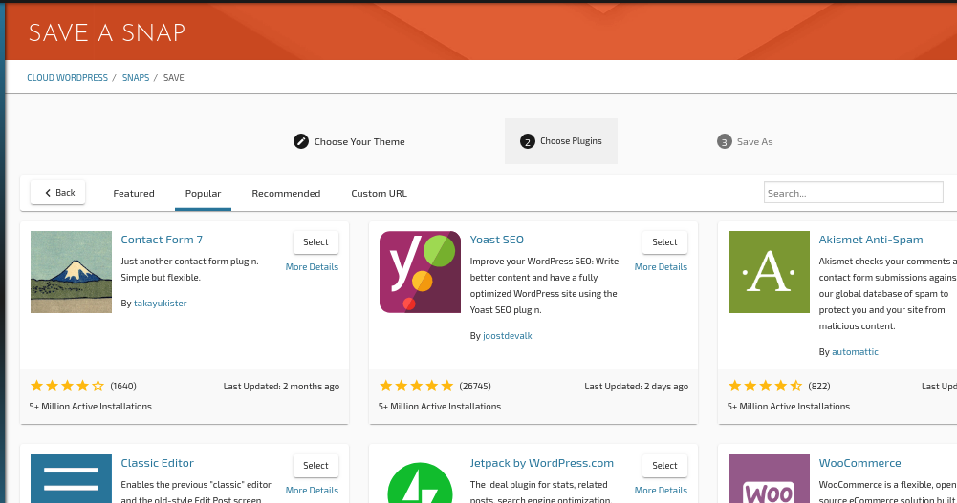The width and height of the screenshot is (957, 503).
Task: Open author takayukister's profile link
Action: pyautogui.click(x=160, y=304)
